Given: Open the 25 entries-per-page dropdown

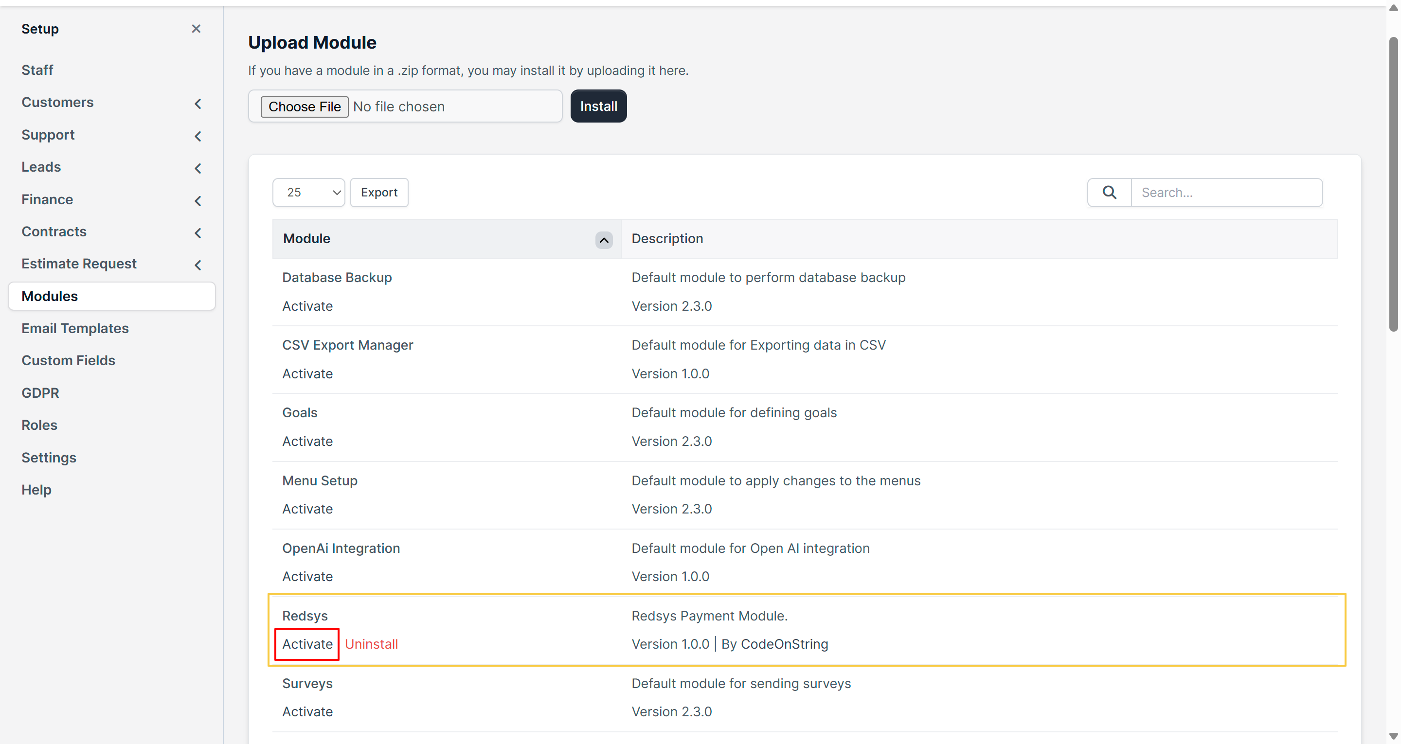Looking at the screenshot, I should click(308, 193).
